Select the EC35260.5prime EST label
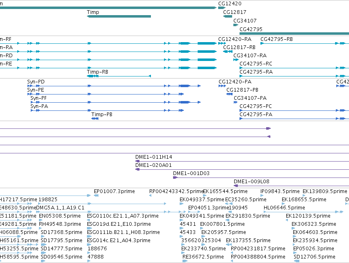The image size is (349, 263). (x=246, y=200)
